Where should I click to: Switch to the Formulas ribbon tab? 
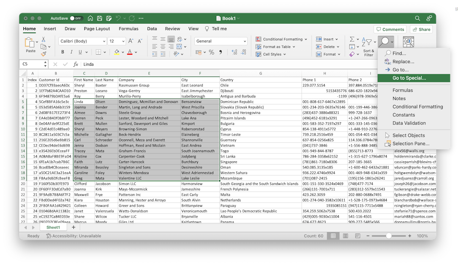128,28
